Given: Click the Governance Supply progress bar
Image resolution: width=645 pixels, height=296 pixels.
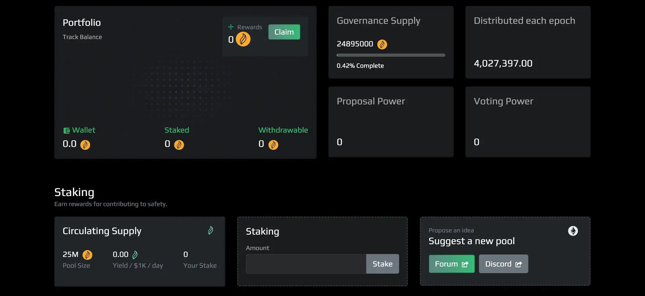Looking at the screenshot, I should [x=391, y=55].
